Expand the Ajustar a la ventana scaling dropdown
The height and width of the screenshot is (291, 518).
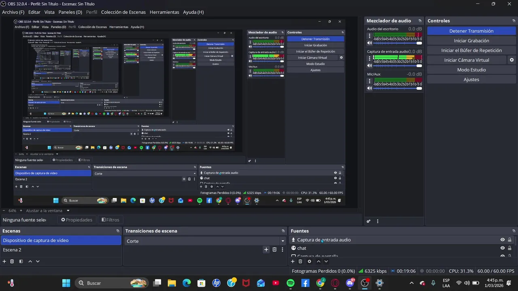68,211
